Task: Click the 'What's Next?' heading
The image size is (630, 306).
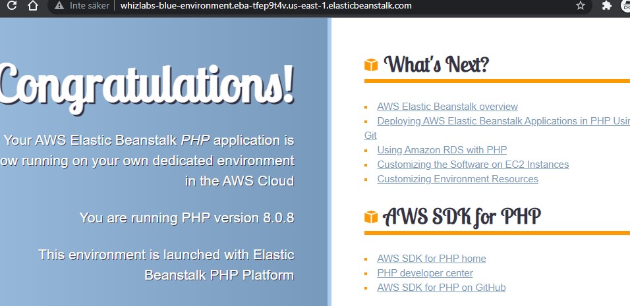Action: click(x=436, y=64)
